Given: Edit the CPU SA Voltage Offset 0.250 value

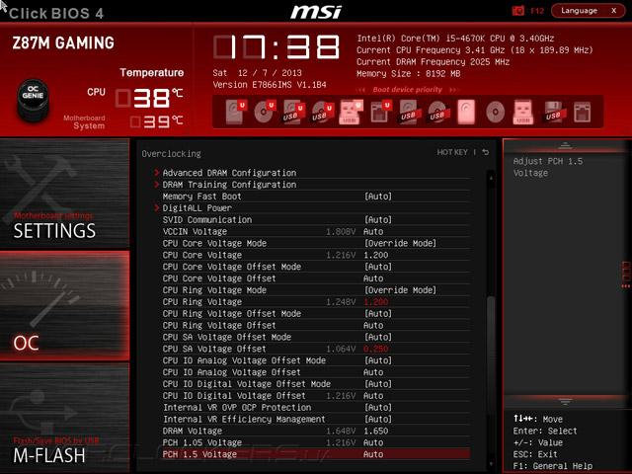Looking at the screenshot, I should coord(375,349).
